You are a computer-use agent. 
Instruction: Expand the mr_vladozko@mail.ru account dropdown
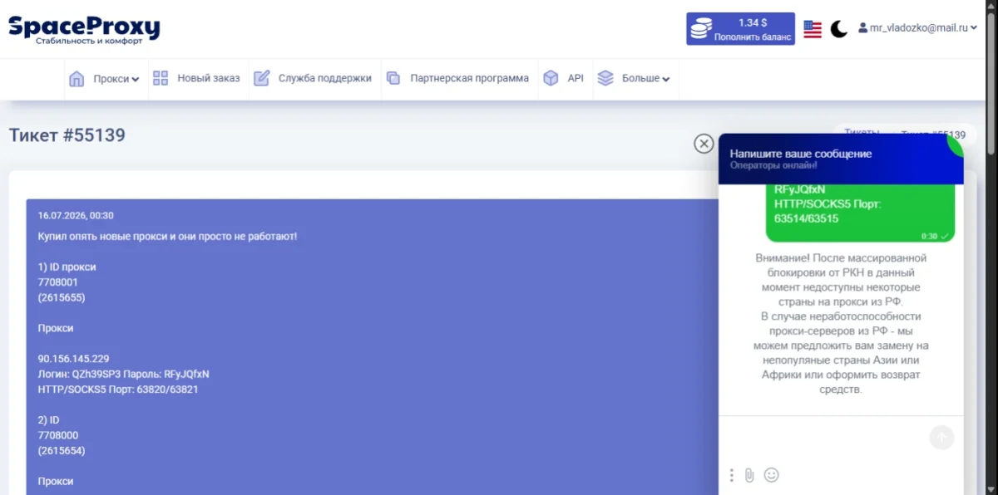point(917,28)
